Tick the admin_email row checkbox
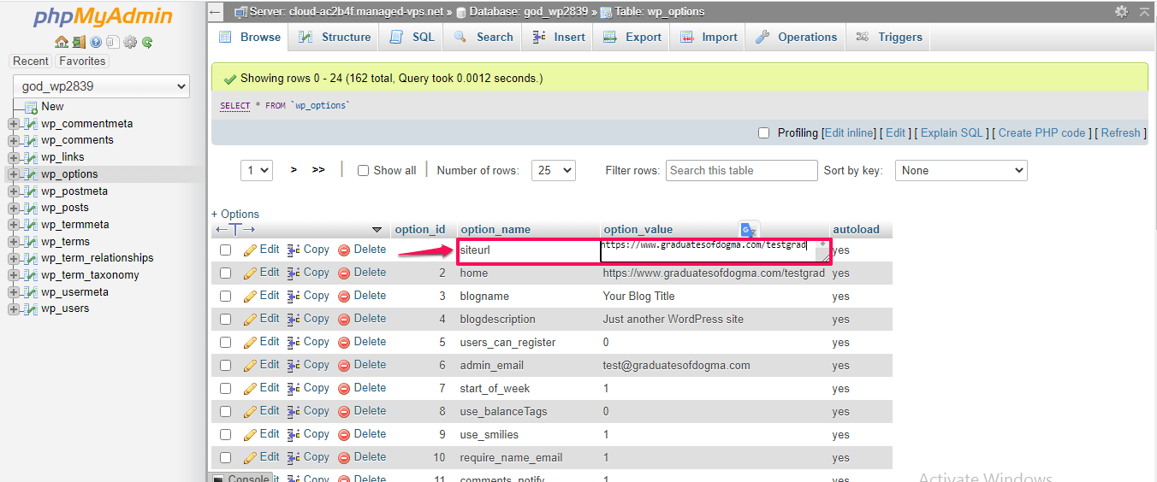Image resolution: width=1157 pixels, height=482 pixels. [226, 365]
